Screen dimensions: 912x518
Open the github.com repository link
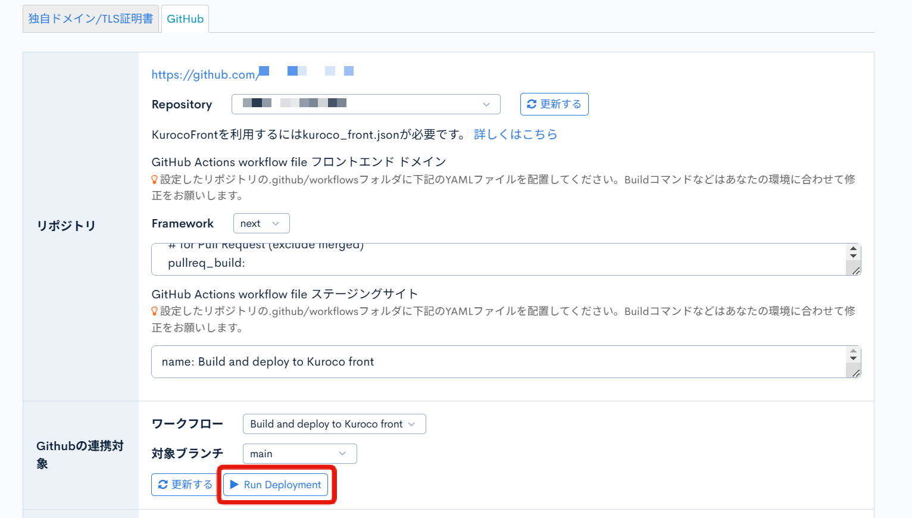pyautogui.click(x=204, y=74)
